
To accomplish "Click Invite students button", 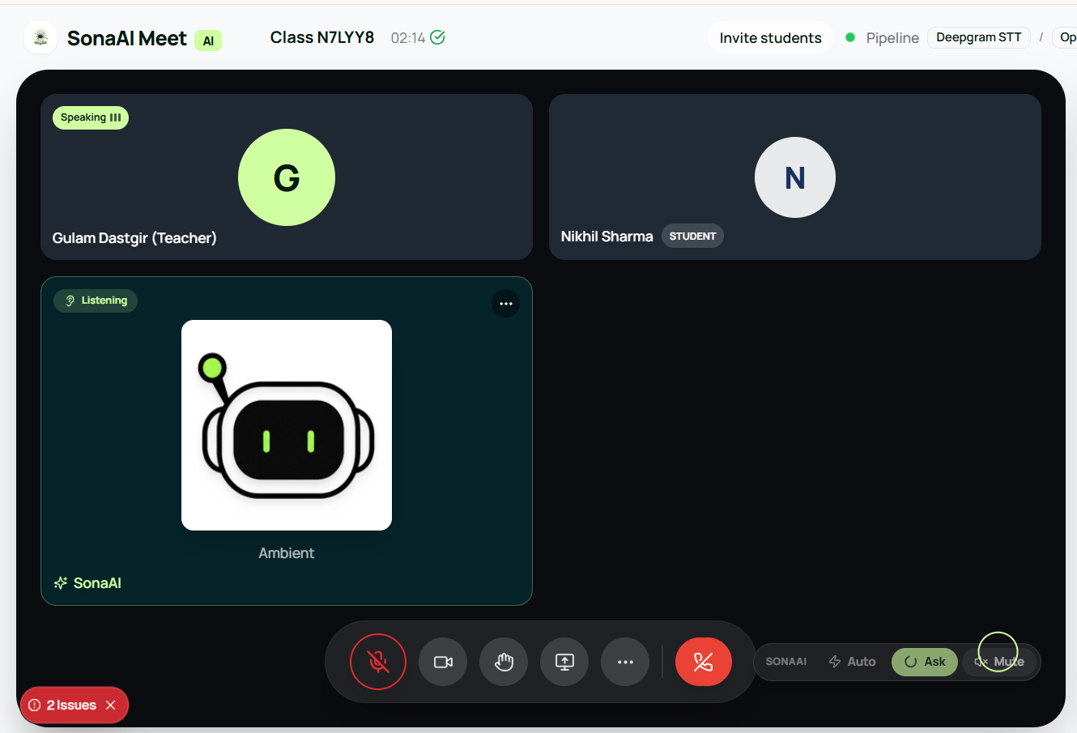I will point(770,38).
